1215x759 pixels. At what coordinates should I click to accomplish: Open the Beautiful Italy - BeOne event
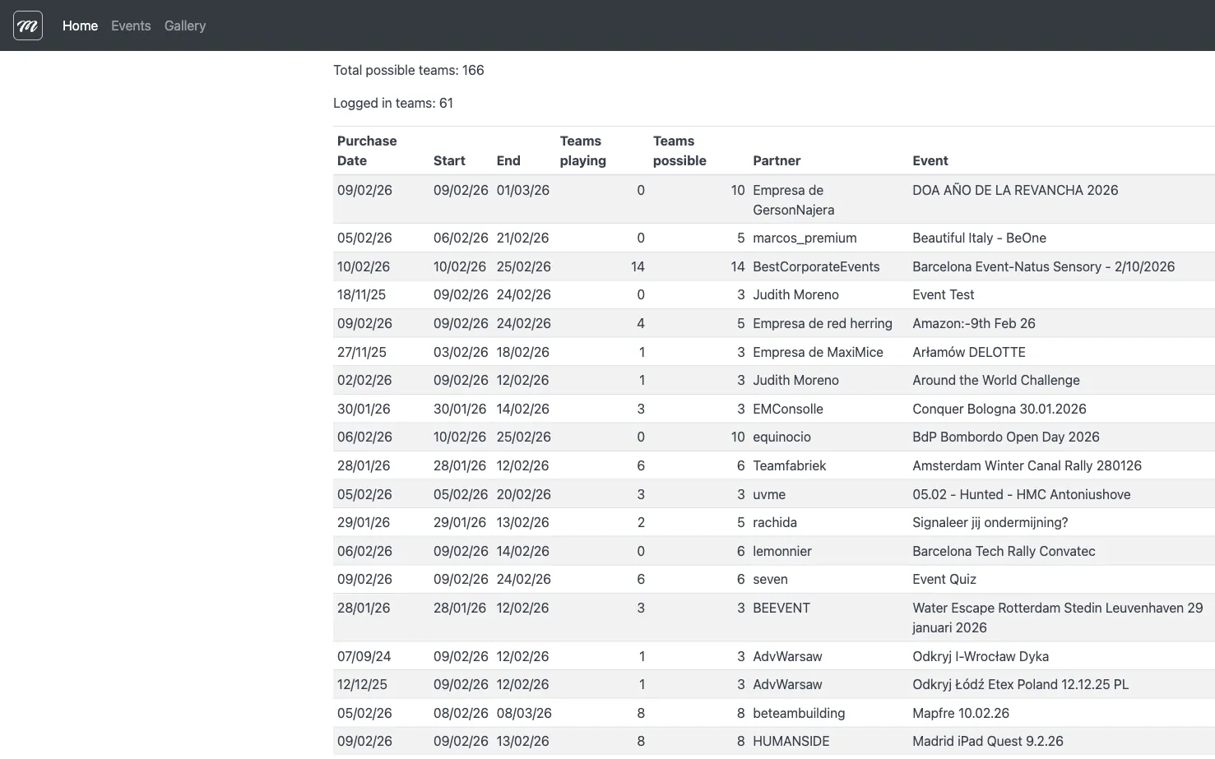(979, 238)
